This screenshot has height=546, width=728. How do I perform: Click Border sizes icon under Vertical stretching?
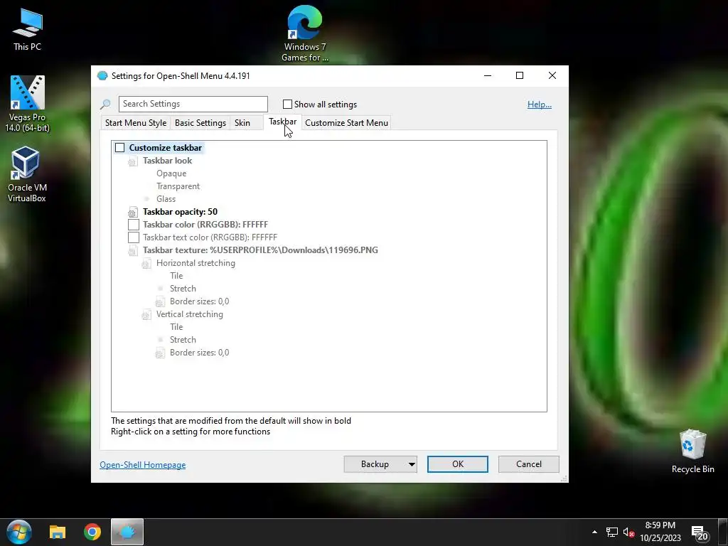(x=160, y=353)
